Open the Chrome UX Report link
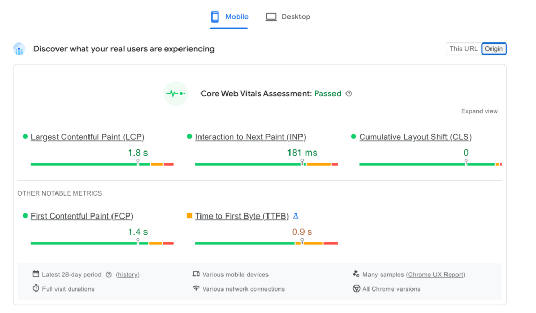The height and width of the screenshot is (313, 536). click(435, 275)
